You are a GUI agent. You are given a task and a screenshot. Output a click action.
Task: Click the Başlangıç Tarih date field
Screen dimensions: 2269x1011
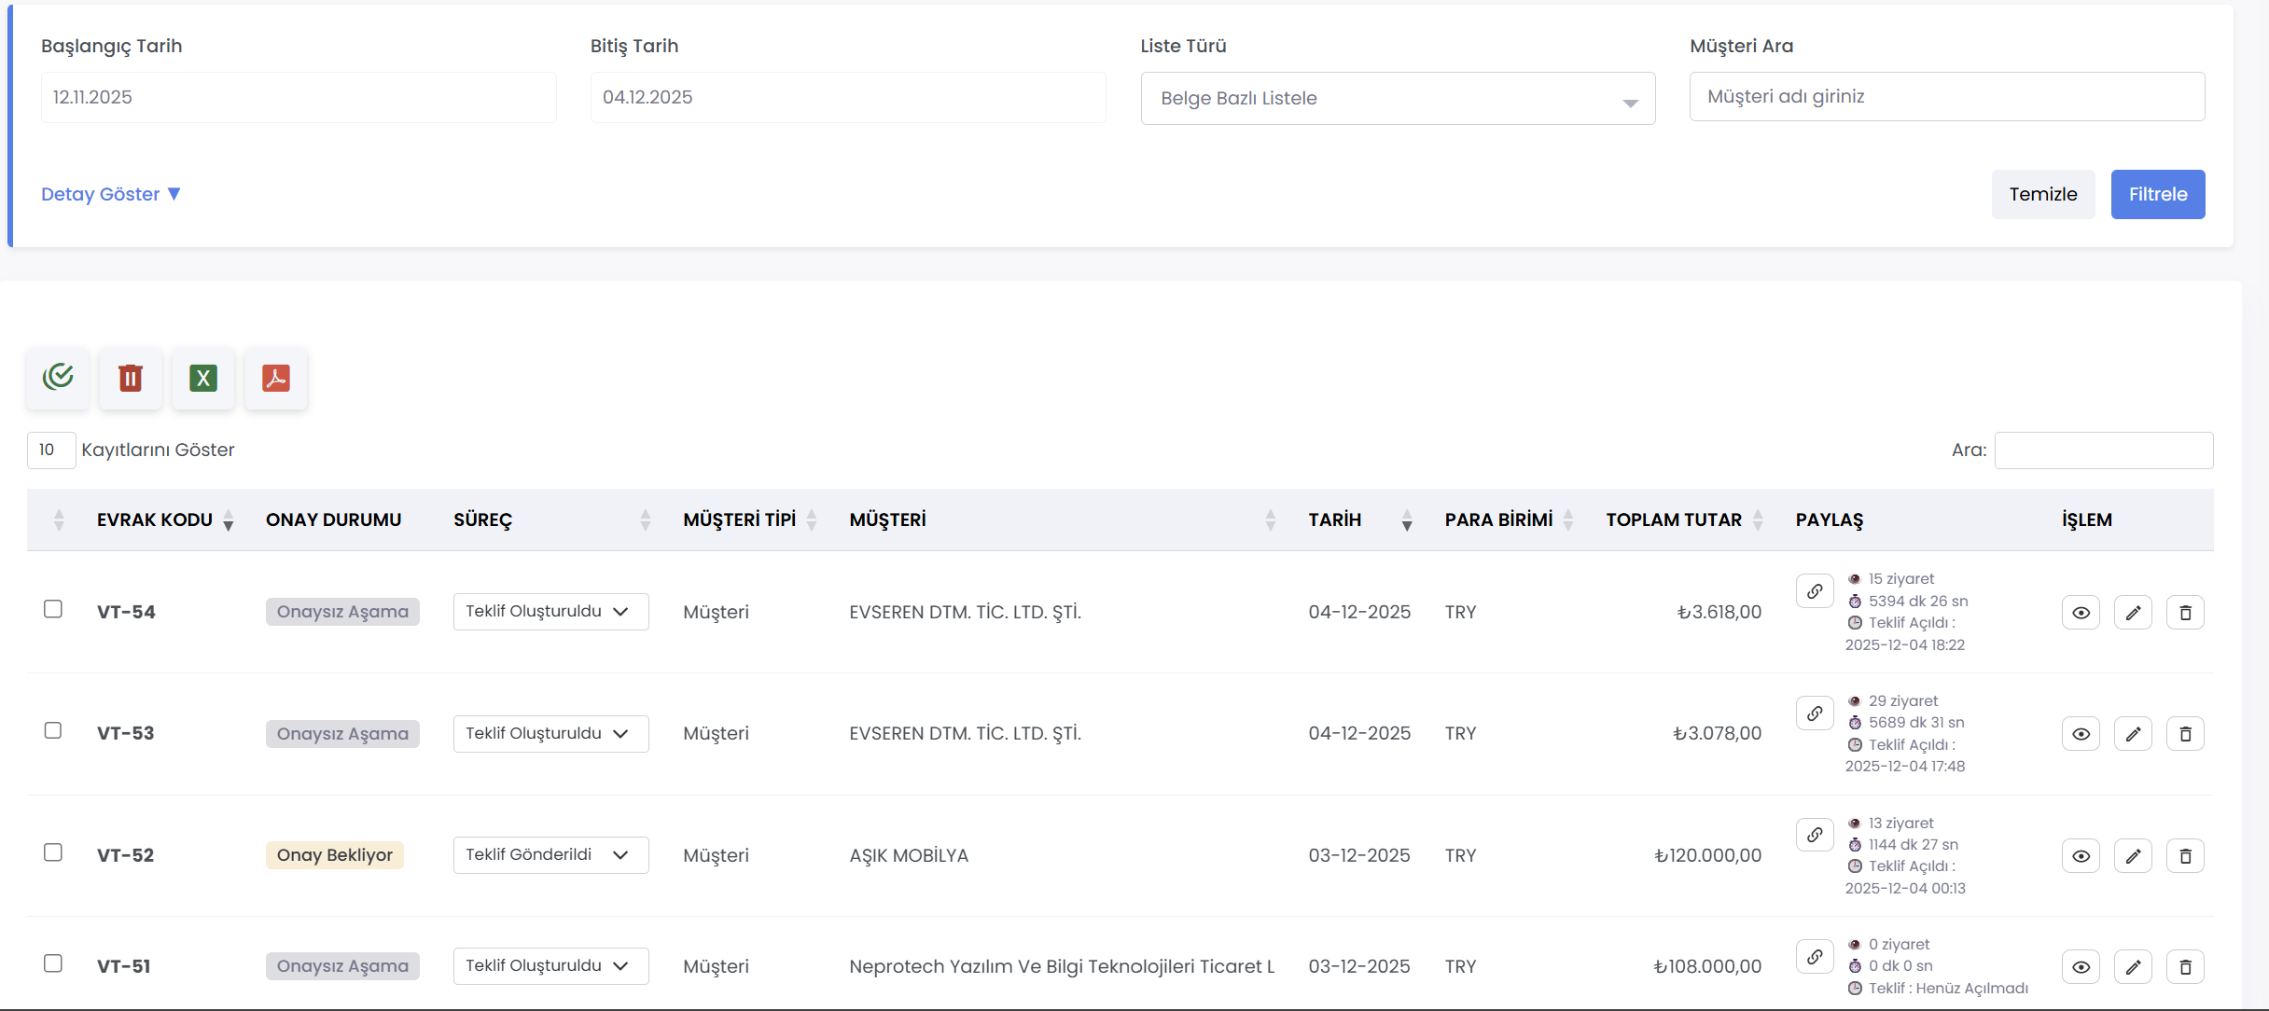tap(299, 97)
